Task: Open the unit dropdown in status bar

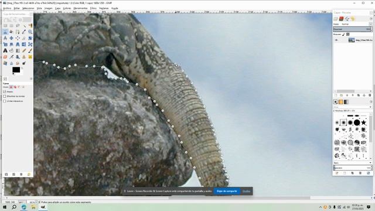Action: [x=22, y=202]
